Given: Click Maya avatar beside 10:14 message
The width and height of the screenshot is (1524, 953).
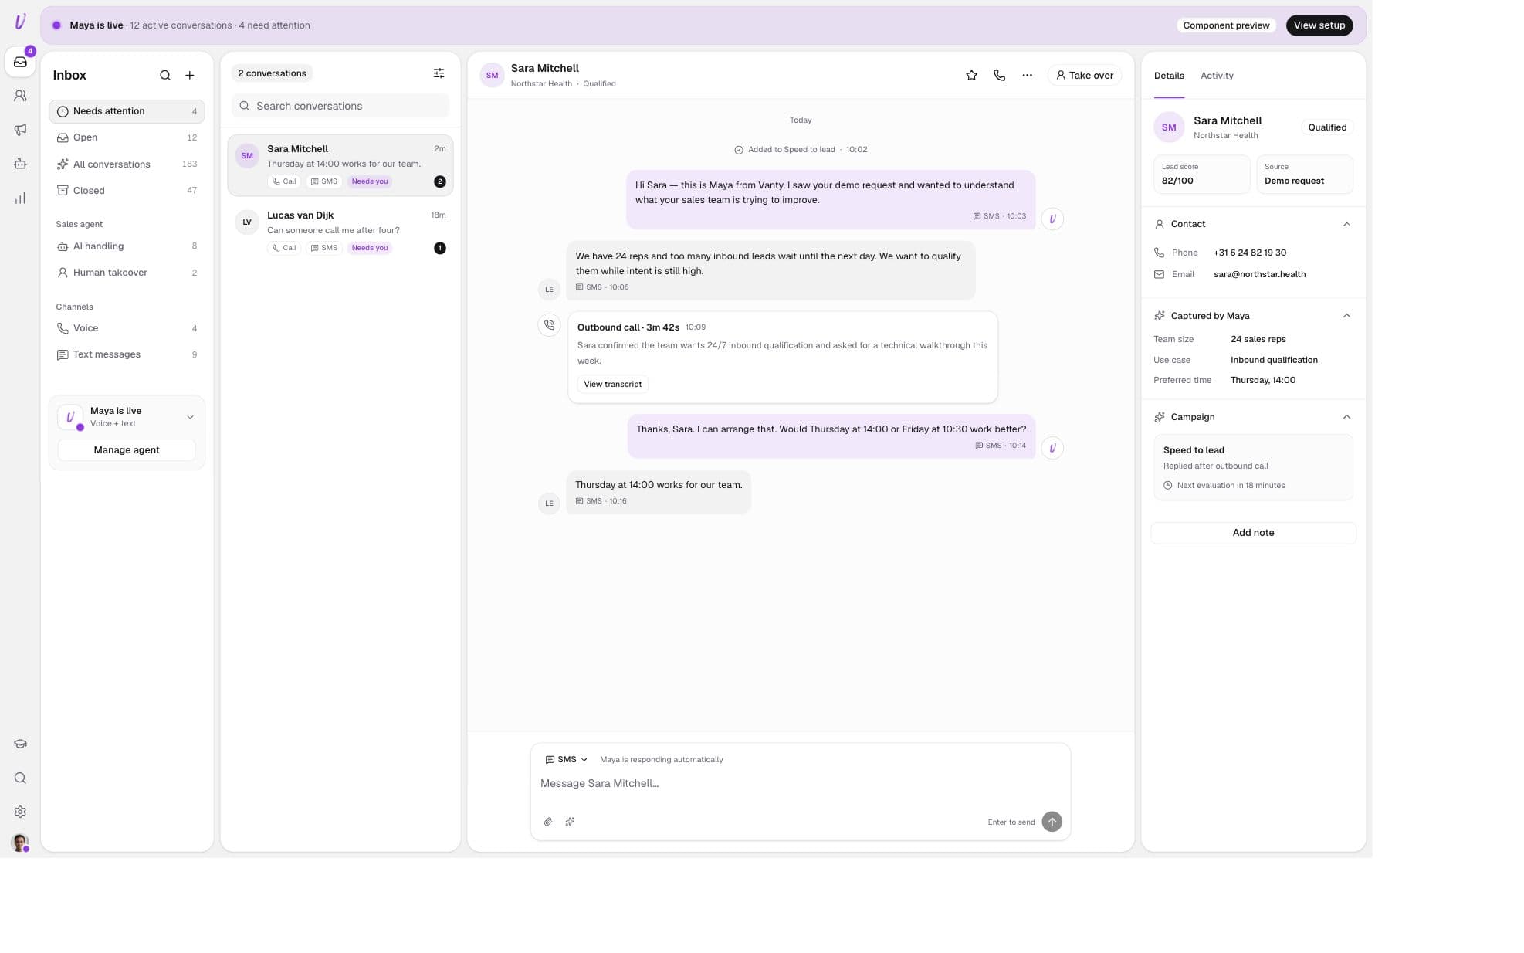Looking at the screenshot, I should pyautogui.click(x=1052, y=448).
